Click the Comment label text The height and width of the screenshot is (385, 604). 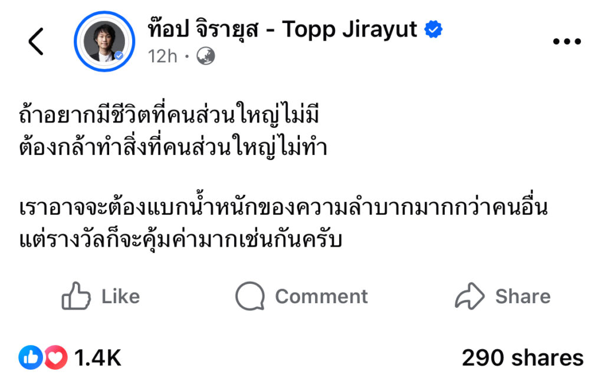click(x=321, y=297)
